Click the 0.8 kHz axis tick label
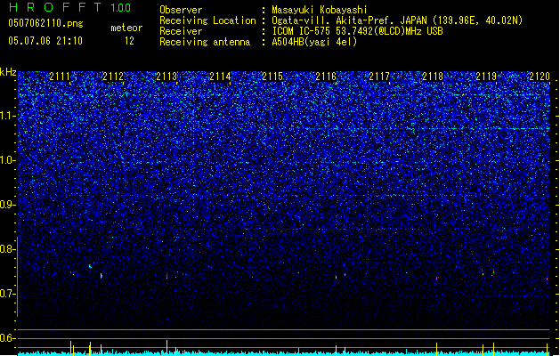Viewport: 560px width, 356px height. coord(8,249)
